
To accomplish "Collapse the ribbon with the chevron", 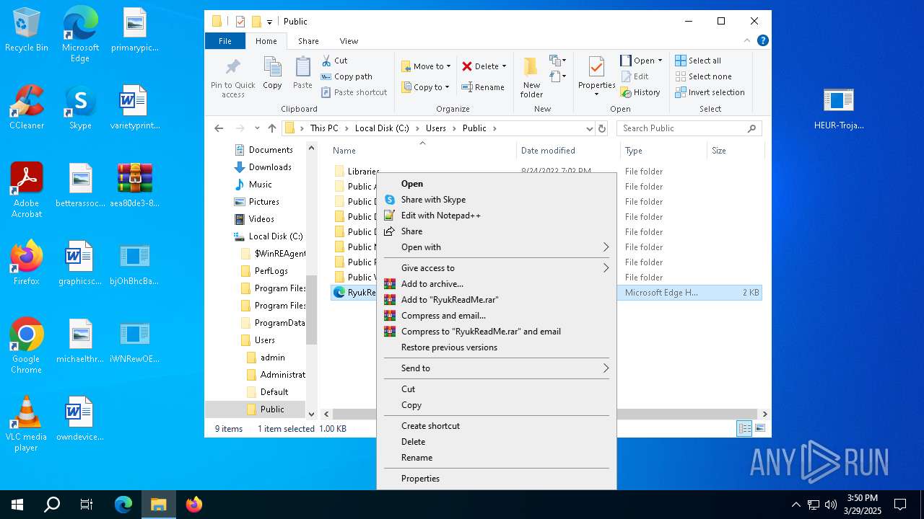I will pos(747,41).
